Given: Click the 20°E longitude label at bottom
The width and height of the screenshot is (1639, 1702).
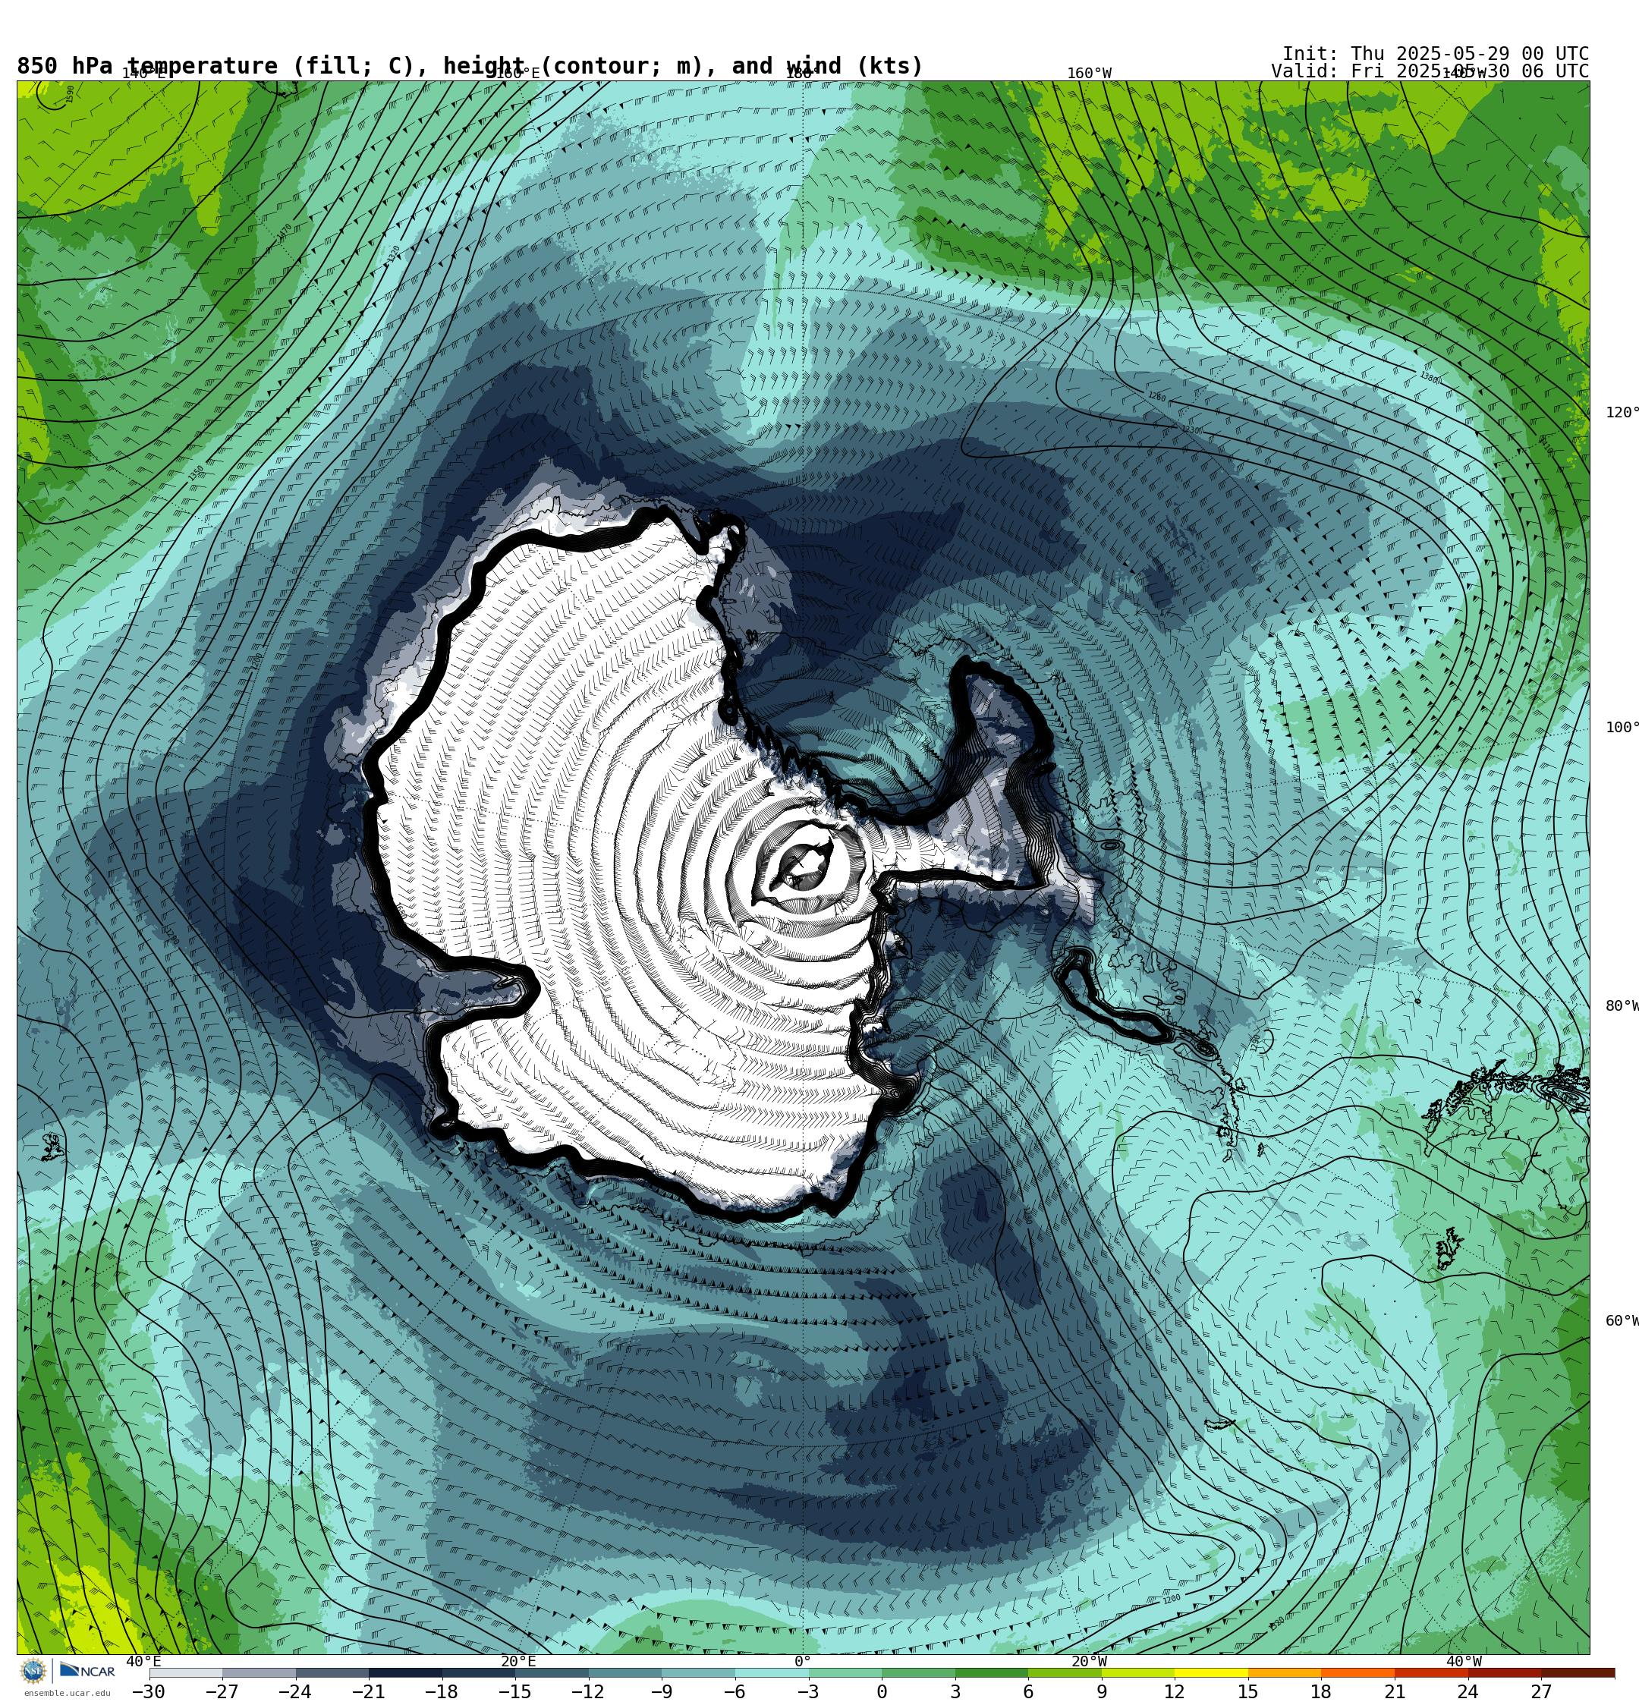Looking at the screenshot, I should [518, 1661].
